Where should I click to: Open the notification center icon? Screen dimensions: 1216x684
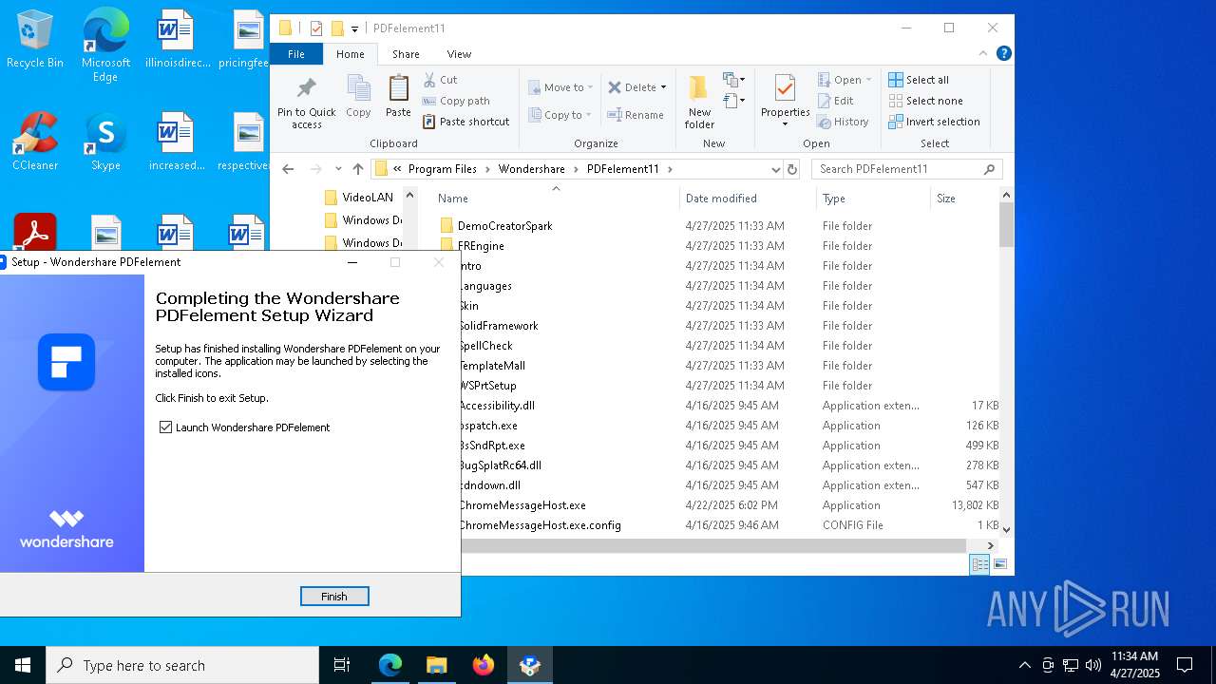1185,665
